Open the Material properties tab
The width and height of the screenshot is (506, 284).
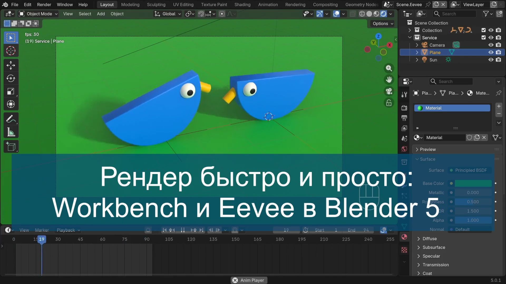coord(404,237)
